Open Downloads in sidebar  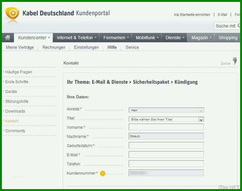coord(15,111)
